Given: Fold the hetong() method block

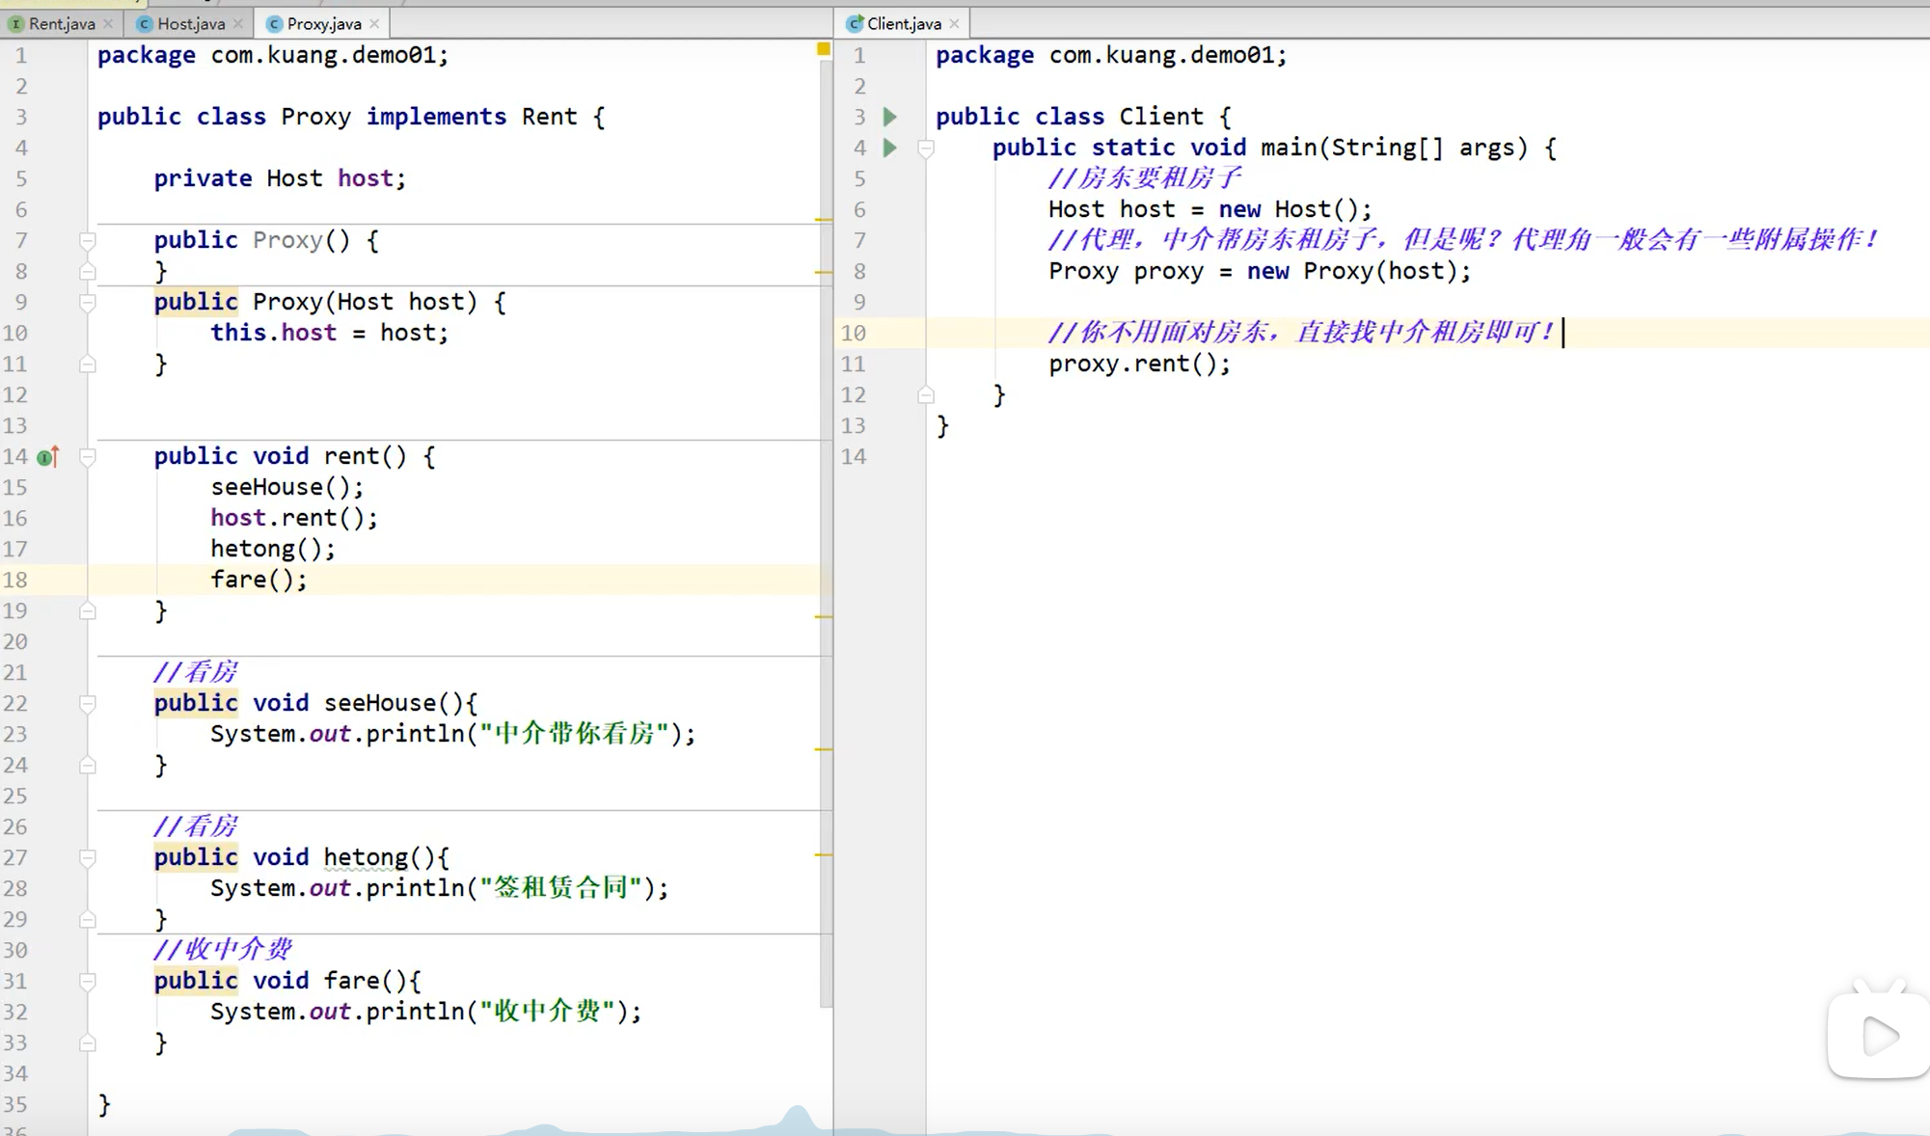Looking at the screenshot, I should 88,857.
